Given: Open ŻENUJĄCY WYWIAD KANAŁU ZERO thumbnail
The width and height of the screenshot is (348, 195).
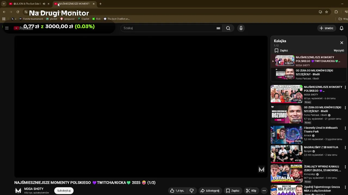Looking at the screenshot, I should click(x=286, y=174).
